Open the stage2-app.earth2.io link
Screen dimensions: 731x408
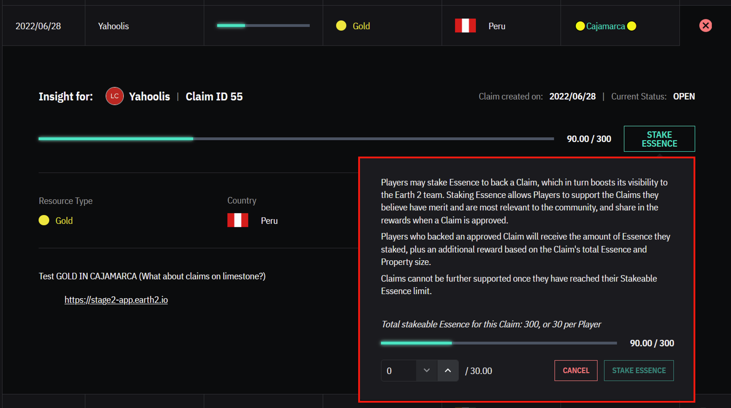tap(116, 300)
